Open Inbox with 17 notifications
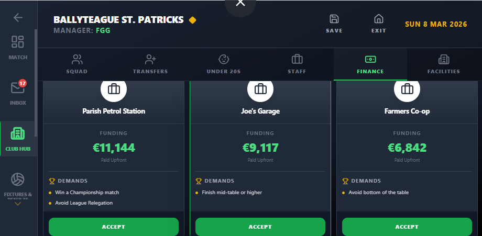 (18, 92)
